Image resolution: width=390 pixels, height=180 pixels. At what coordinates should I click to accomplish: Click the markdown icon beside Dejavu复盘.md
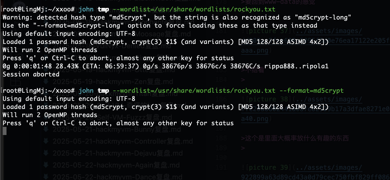[46, 153]
